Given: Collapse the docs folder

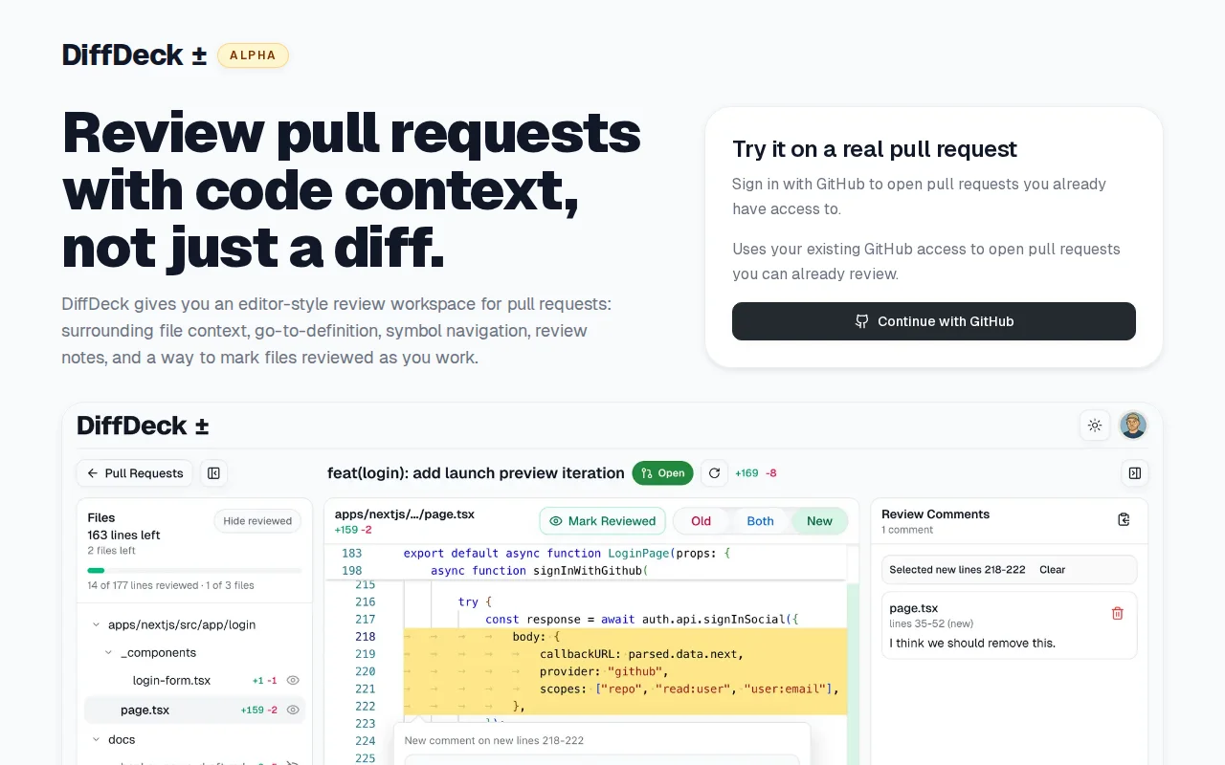Looking at the screenshot, I should coord(114,740).
